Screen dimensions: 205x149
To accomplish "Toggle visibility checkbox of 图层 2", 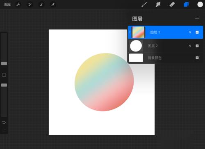I will coord(197,46).
